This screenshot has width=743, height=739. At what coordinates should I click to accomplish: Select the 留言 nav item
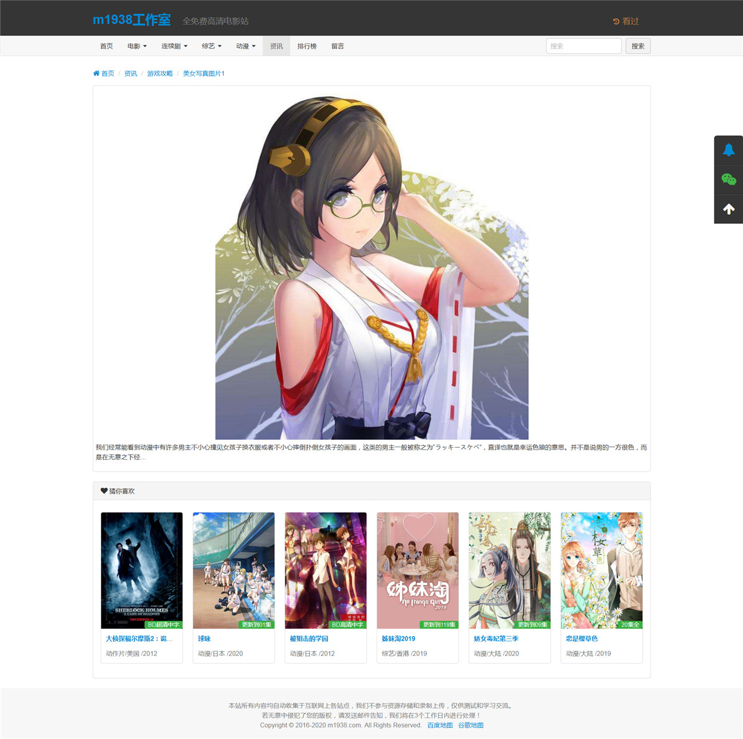point(337,46)
